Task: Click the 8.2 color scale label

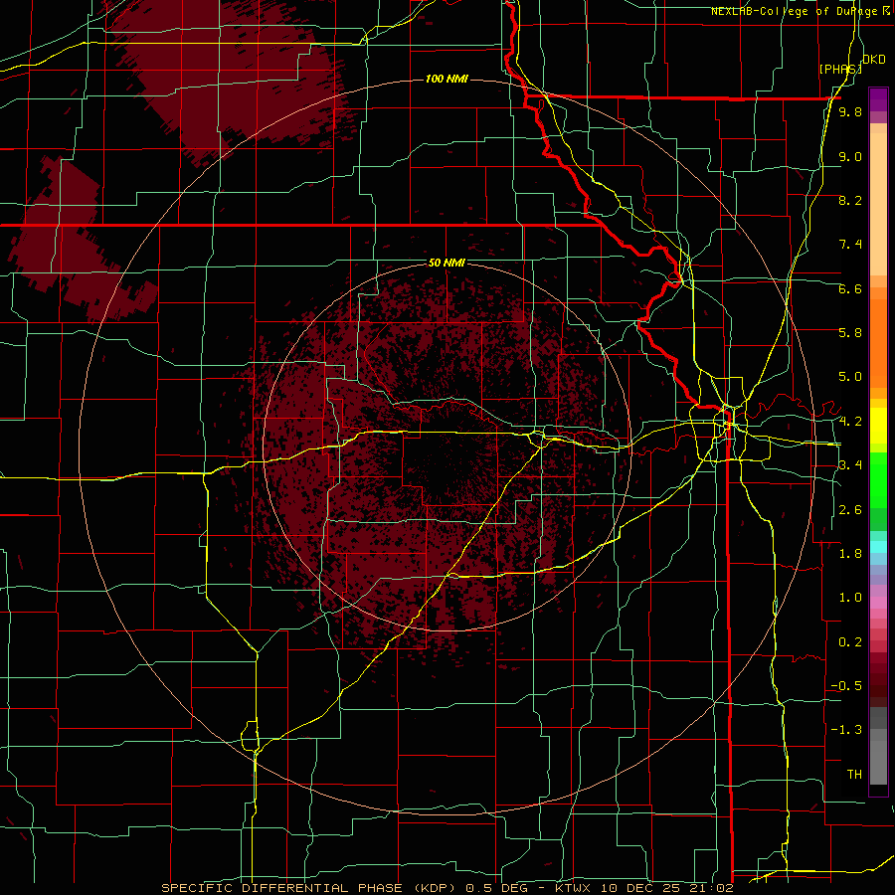Action: (x=850, y=200)
